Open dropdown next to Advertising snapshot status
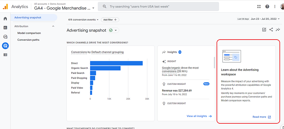The width and height of the screenshot is (284, 129). coord(116,30)
